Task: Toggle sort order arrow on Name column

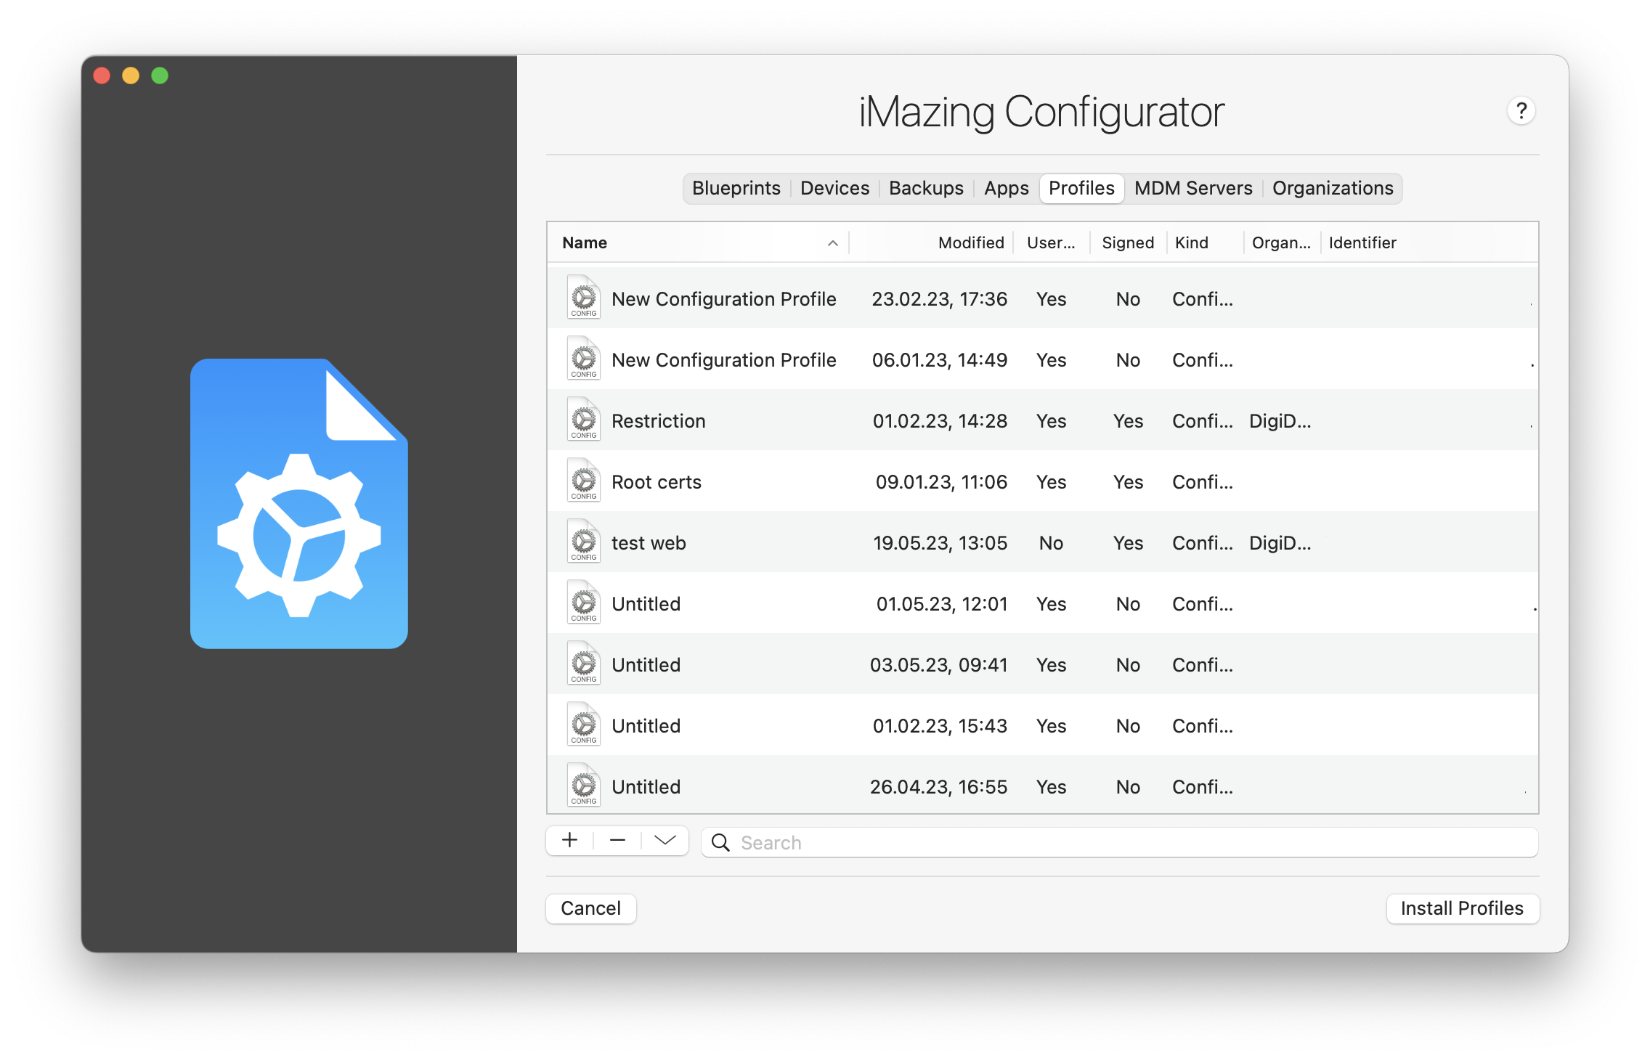Action: (x=832, y=243)
